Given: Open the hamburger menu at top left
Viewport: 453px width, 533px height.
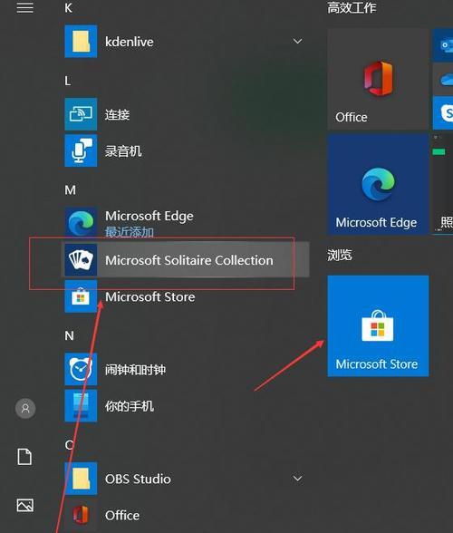Looking at the screenshot, I should [x=25, y=7].
